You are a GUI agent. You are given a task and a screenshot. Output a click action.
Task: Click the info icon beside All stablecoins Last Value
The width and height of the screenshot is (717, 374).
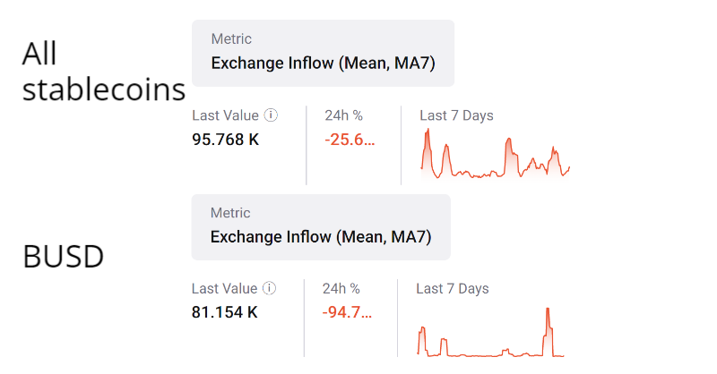(271, 115)
